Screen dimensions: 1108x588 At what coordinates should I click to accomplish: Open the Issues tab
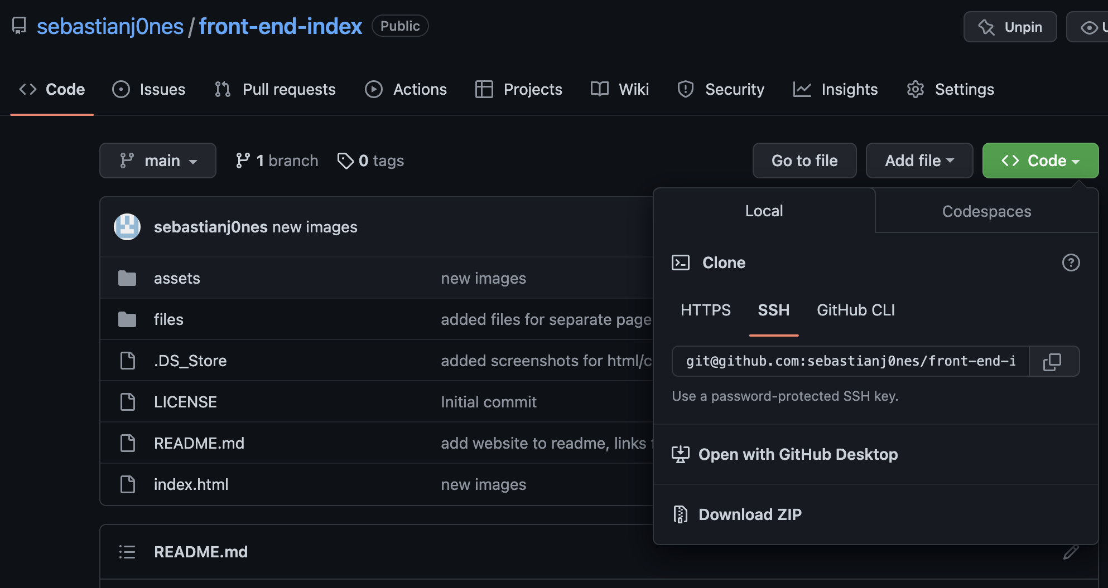pyautogui.click(x=148, y=89)
